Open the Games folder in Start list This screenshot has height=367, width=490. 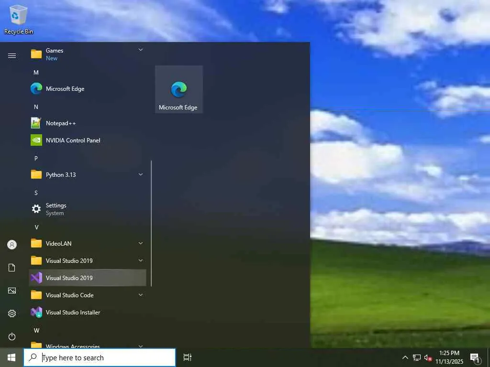(x=87, y=54)
